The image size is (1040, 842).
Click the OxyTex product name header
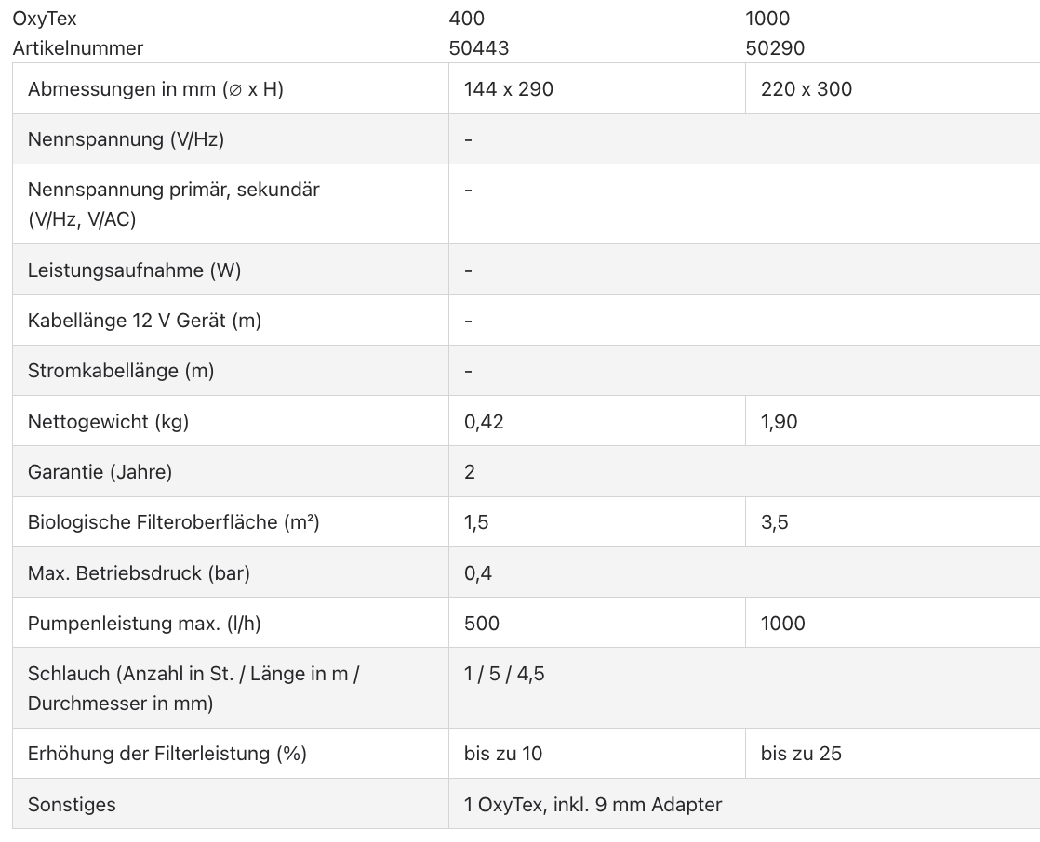45,19
